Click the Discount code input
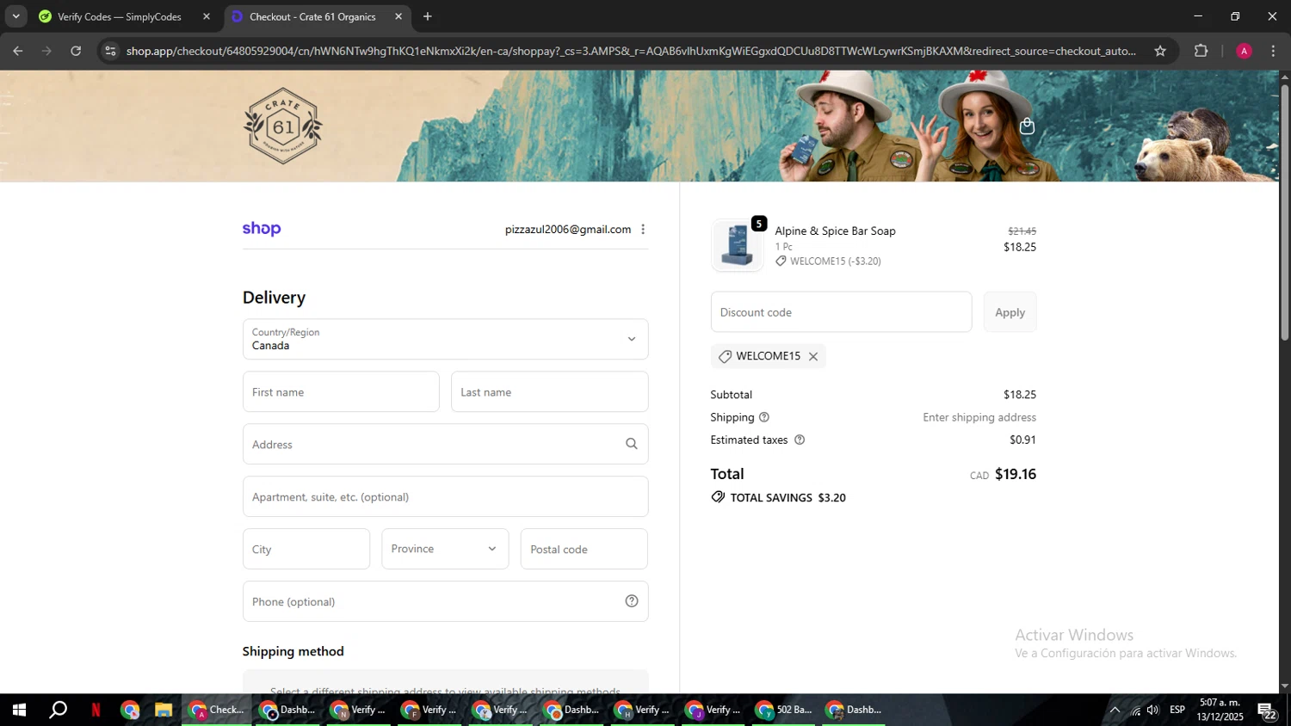 point(841,312)
